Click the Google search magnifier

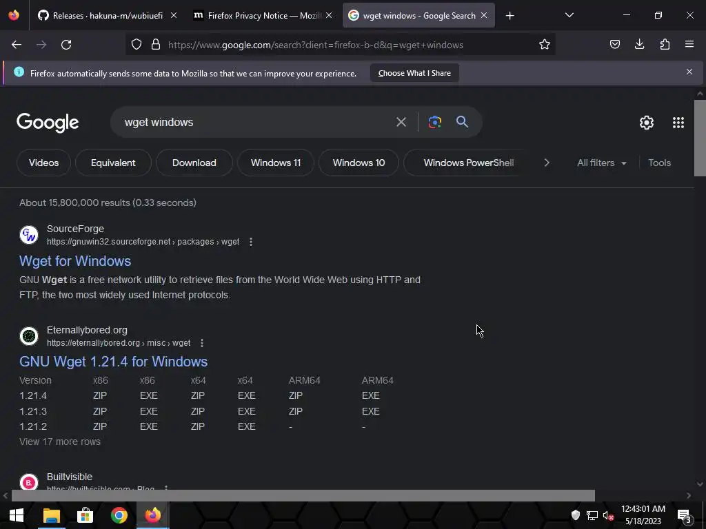(462, 121)
